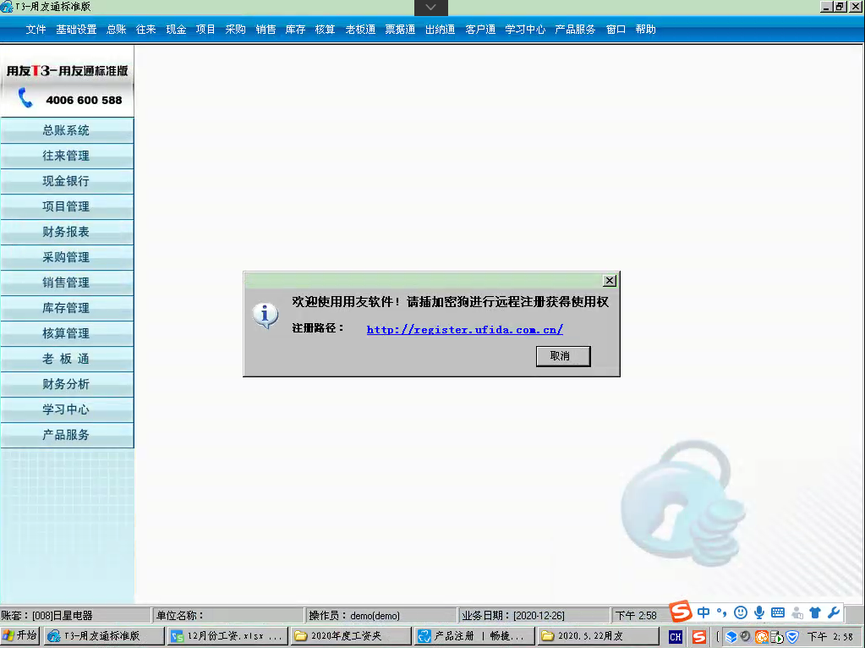Image resolution: width=865 pixels, height=648 pixels.
Task: Open the 库存 menu
Action: pyautogui.click(x=295, y=30)
